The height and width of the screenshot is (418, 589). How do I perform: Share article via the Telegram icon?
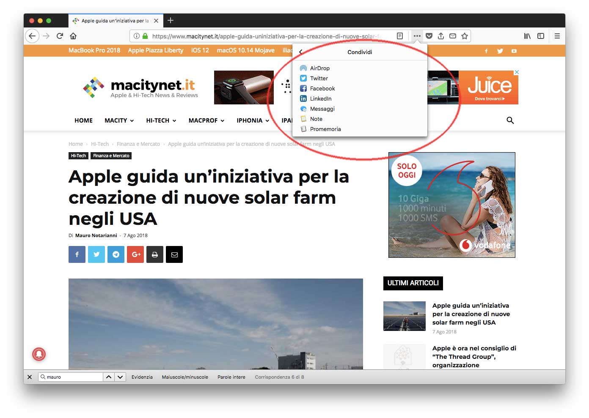pos(116,254)
